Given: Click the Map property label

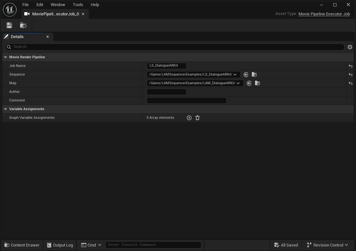Looking at the screenshot, I should coord(13,83).
